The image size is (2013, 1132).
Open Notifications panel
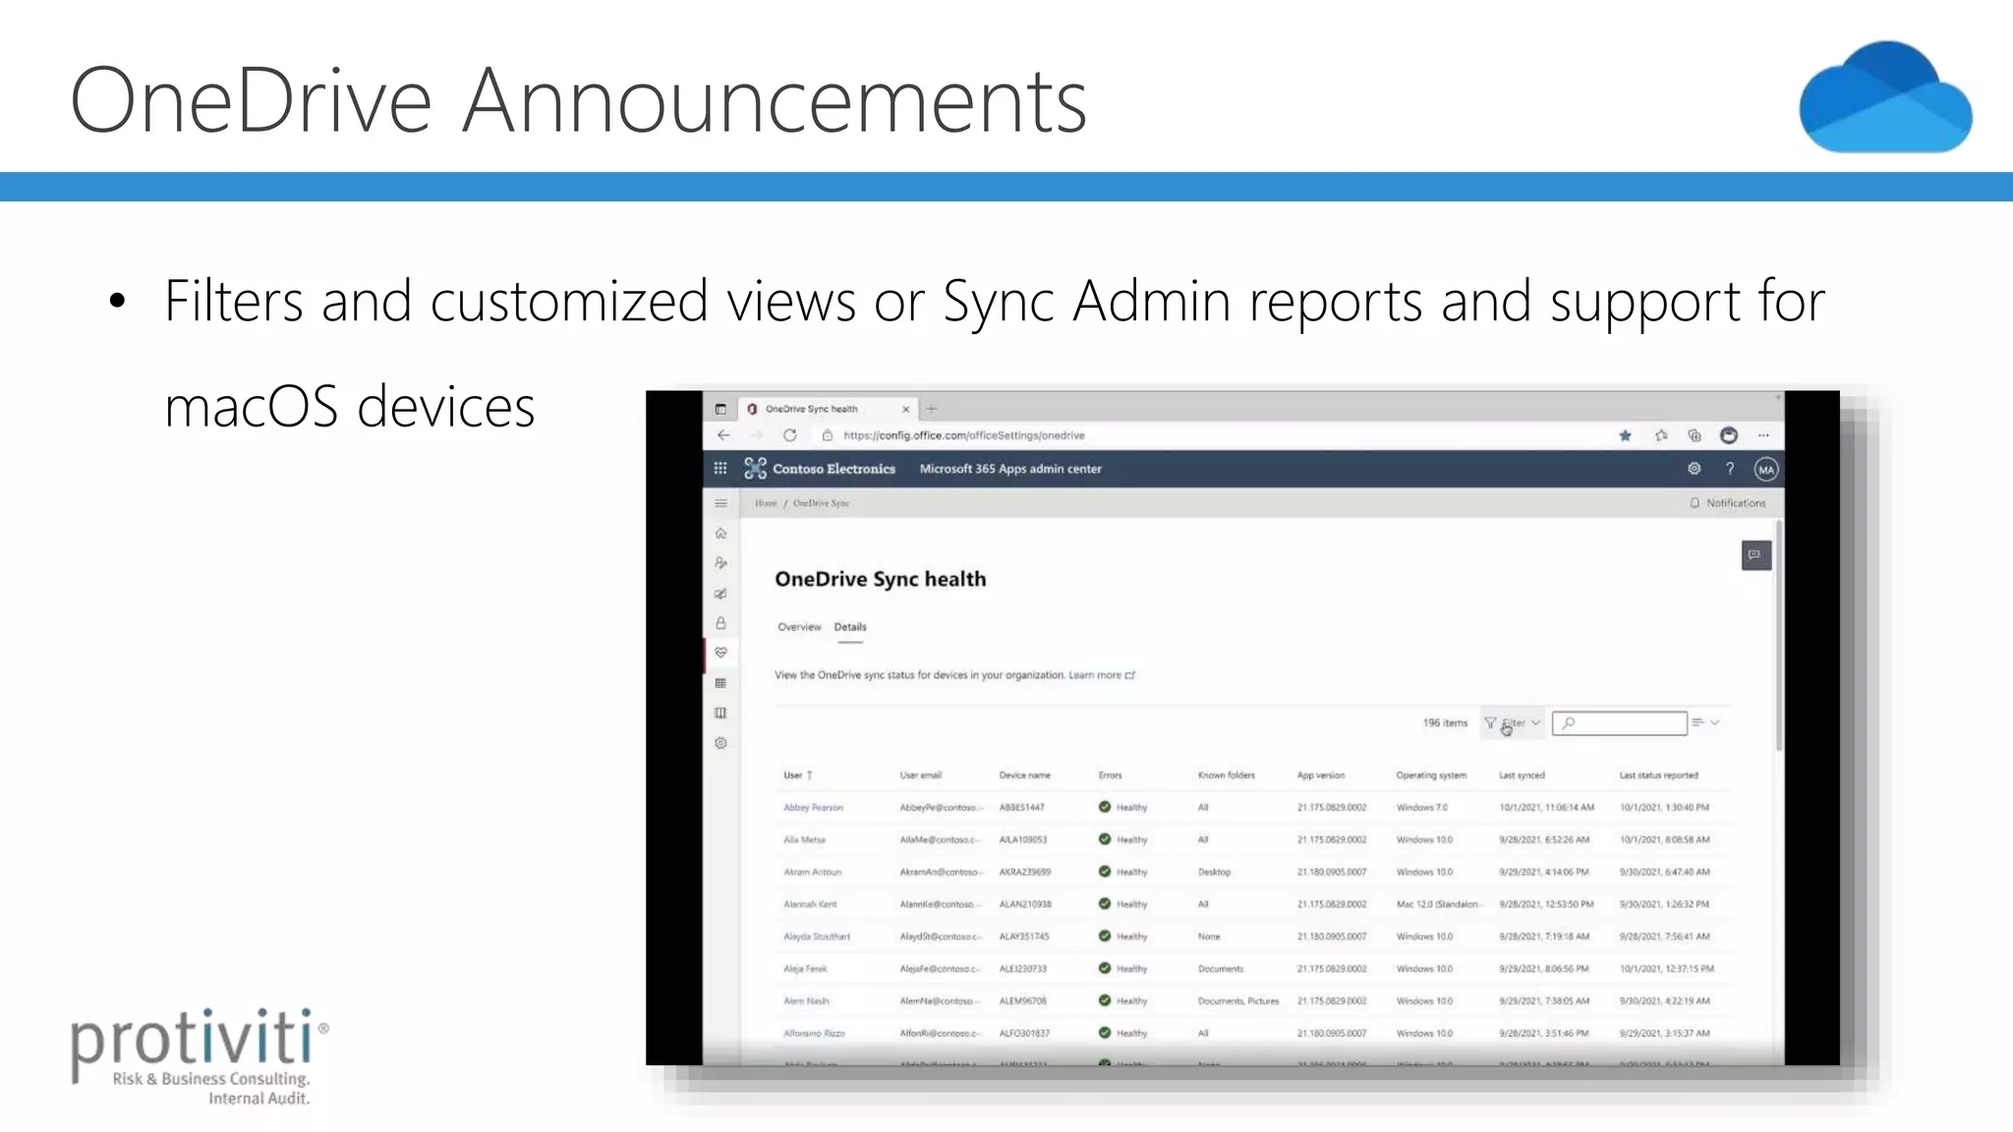click(1727, 503)
